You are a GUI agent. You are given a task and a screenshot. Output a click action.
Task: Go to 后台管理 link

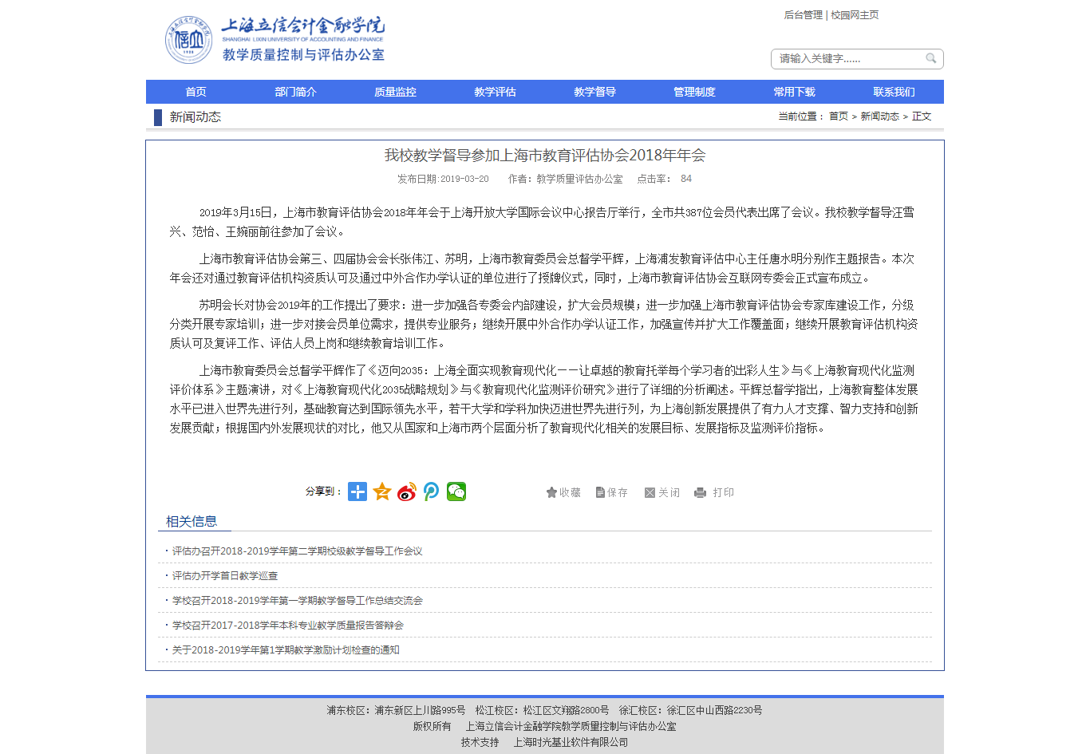coord(803,15)
